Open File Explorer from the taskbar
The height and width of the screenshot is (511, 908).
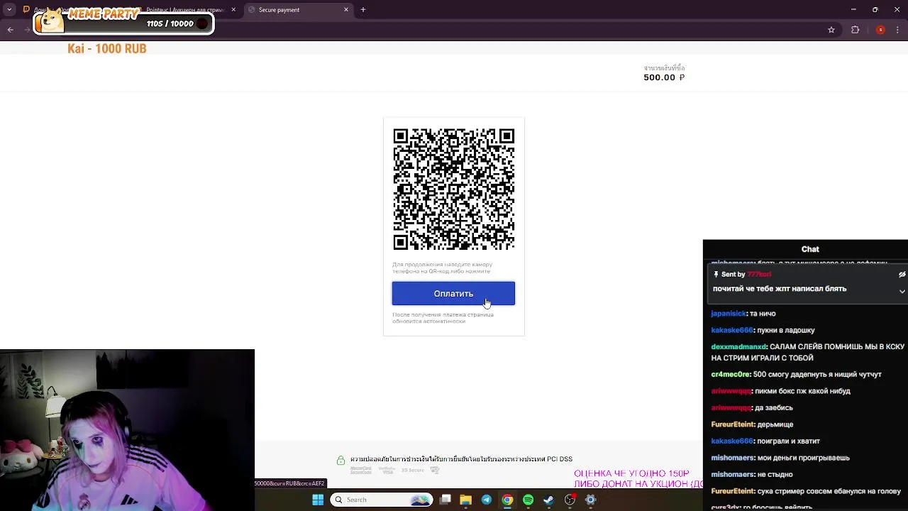tap(466, 500)
